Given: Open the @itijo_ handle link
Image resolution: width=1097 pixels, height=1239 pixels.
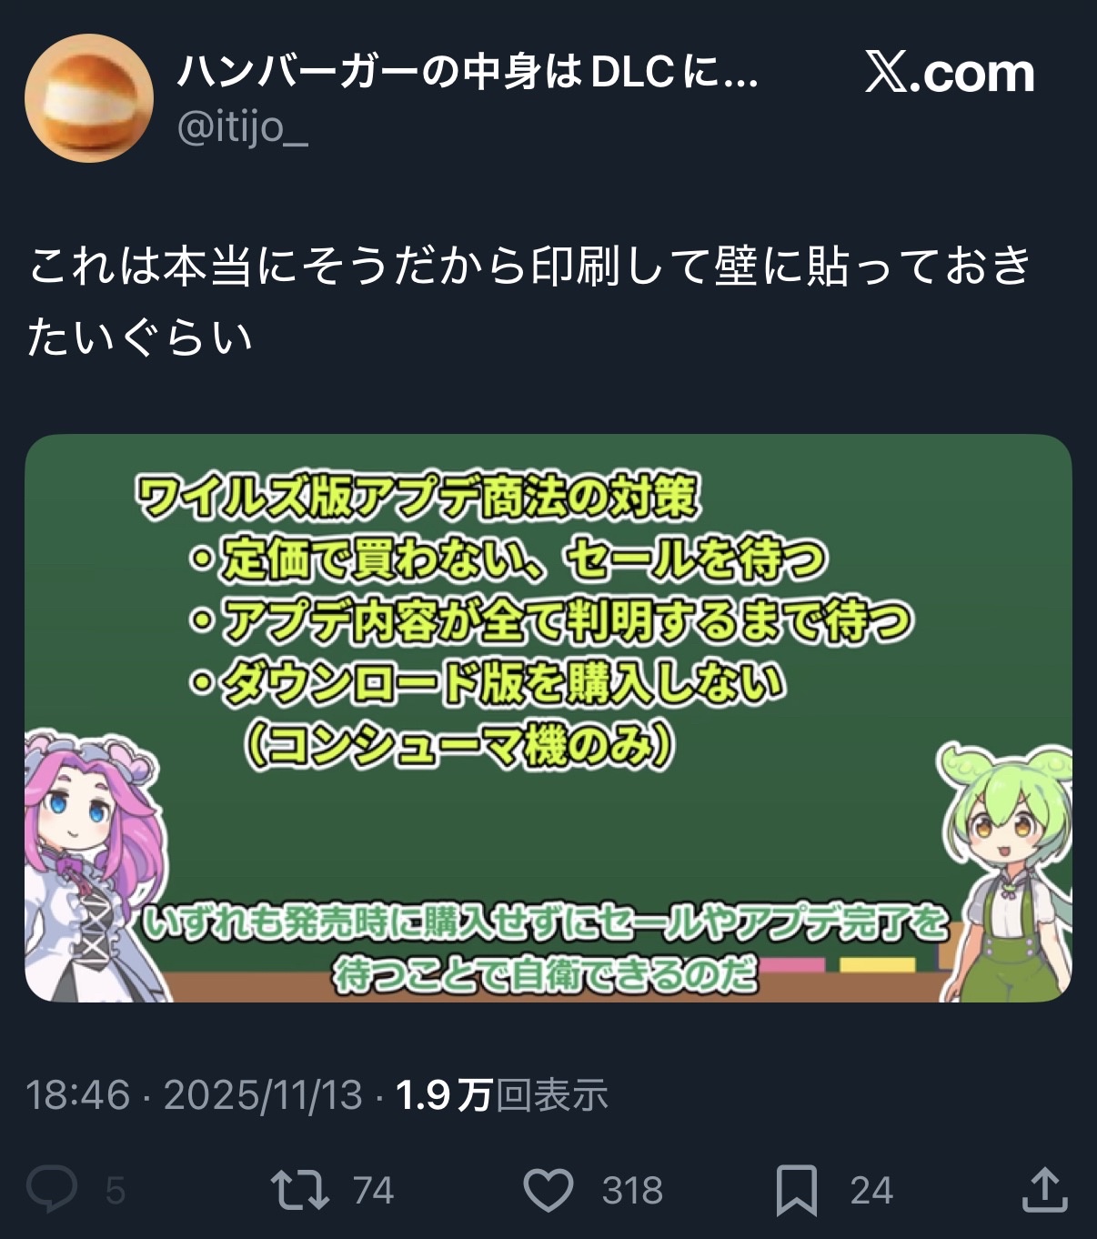Looking at the screenshot, I should [242, 126].
